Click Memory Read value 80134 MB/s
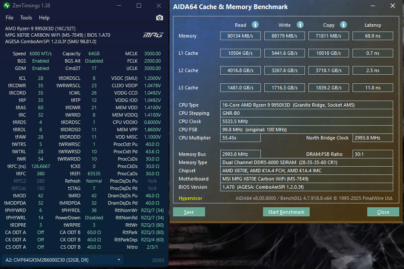This screenshot has height=269, width=404. click(240, 36)
